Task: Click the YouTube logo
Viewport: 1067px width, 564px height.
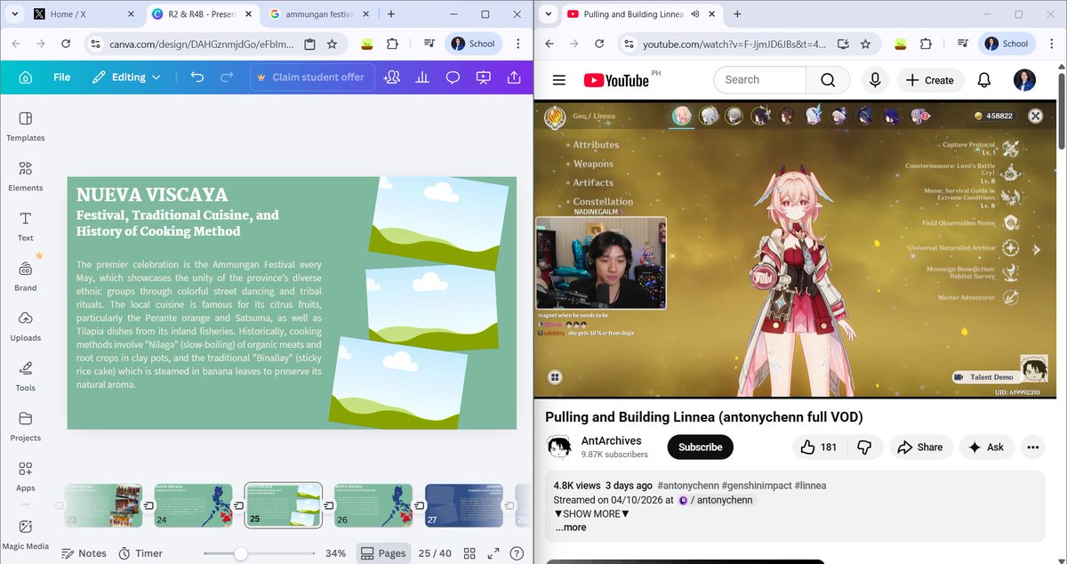Action: click(616, 80)
